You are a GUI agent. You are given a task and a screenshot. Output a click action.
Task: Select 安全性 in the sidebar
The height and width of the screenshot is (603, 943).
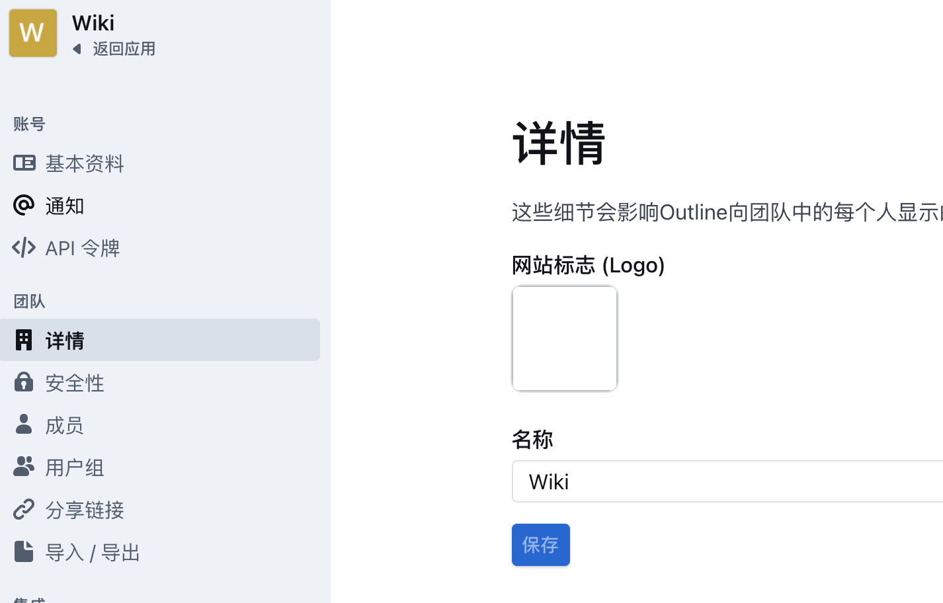point(75,383)
